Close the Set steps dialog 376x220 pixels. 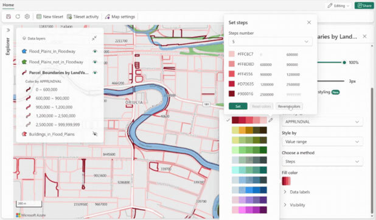point(309,23)
